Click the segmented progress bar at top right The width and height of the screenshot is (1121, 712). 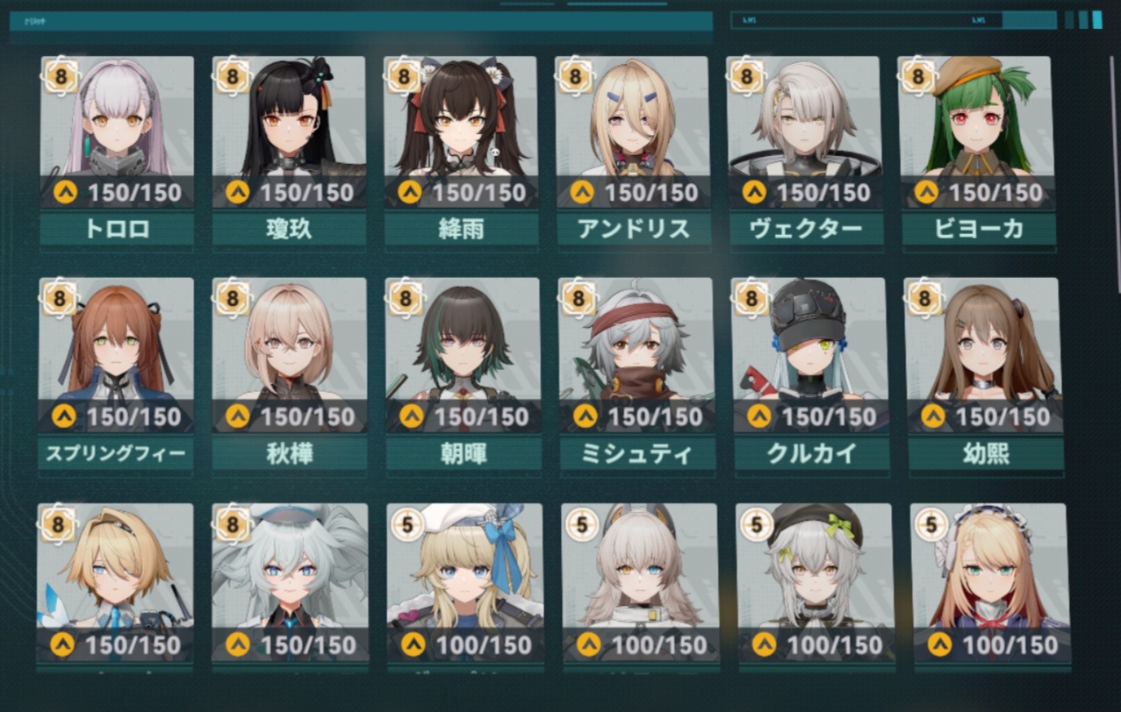tap(894, 20)
